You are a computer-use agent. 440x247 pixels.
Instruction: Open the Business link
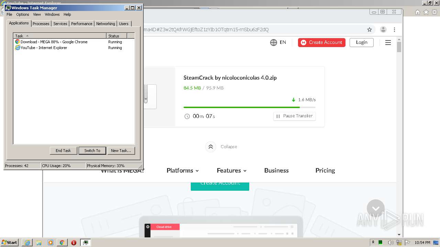pyautogui.click(x=276, y=170)
